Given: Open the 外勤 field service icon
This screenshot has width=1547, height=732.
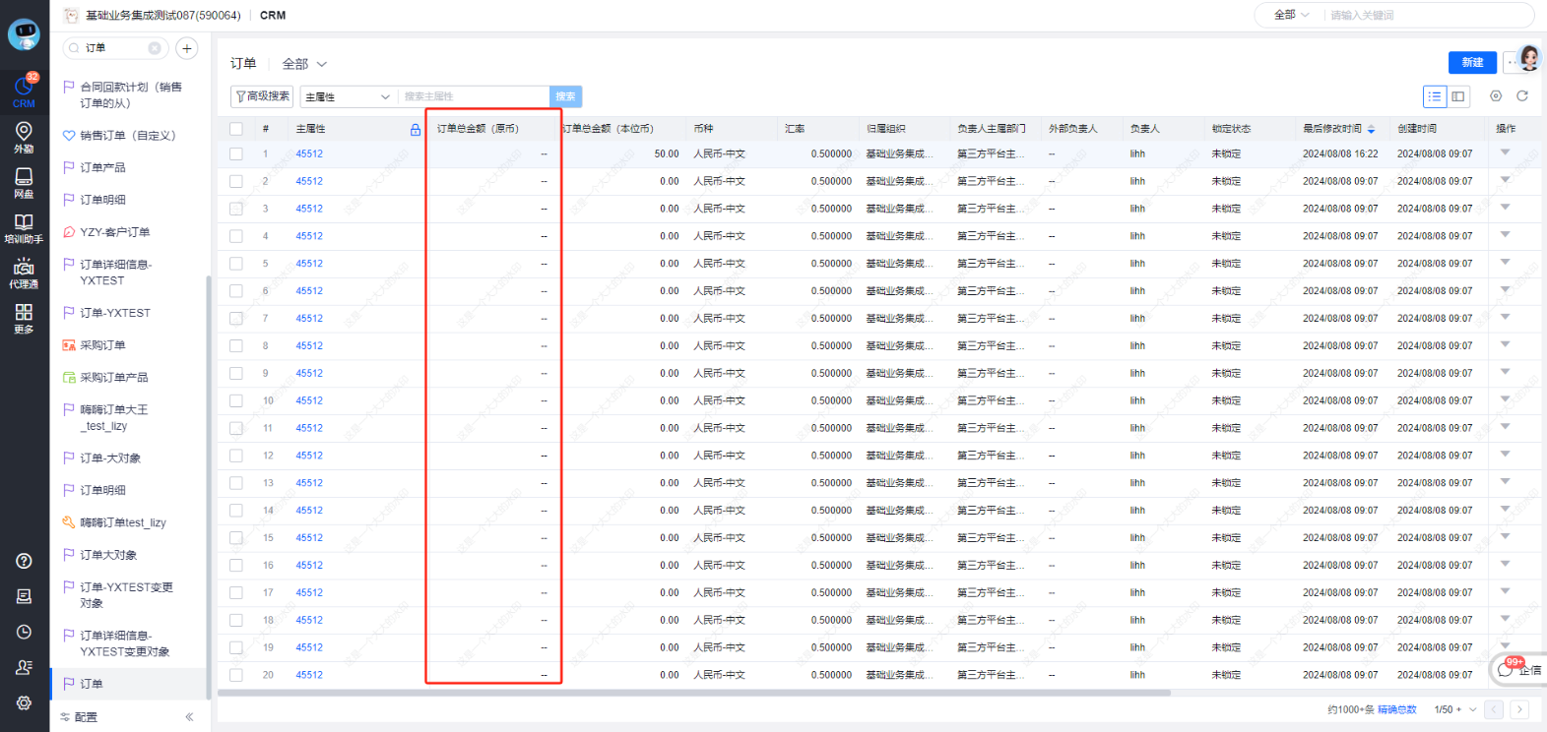Looking at the screenshot, I should click(x=24, y=137).
